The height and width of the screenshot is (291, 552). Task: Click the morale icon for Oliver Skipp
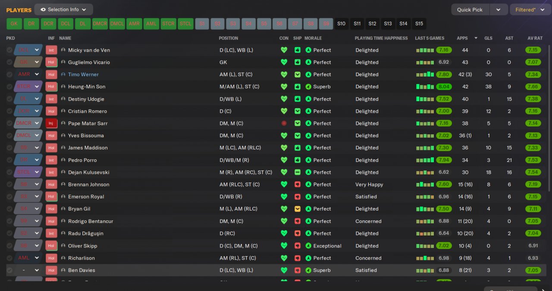[x=308, y=246]
